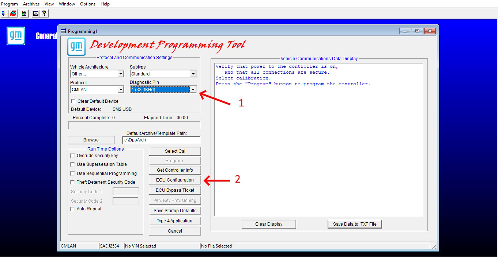Open the Archives menu
The width and height of the screenshot is (498, 257).
click(x=31, y=4)
